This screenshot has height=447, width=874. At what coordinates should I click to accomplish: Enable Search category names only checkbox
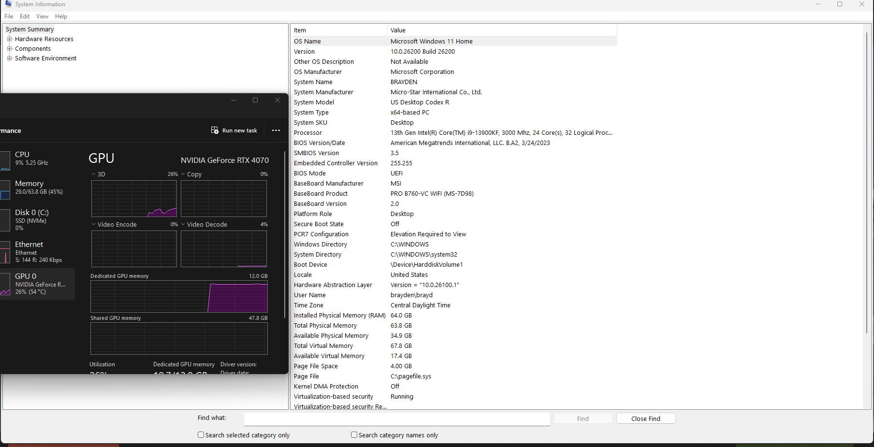point(354,435)
